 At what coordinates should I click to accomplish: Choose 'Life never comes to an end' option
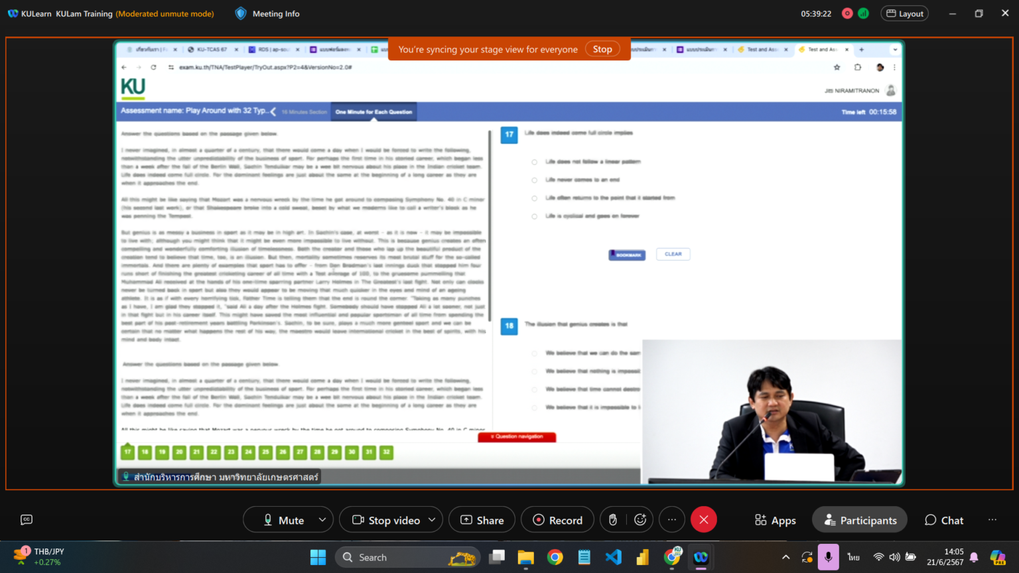535,179
